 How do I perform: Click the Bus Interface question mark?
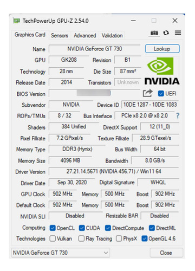178,115
